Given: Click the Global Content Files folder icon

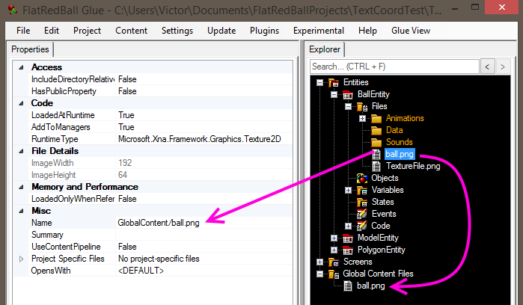Looking at the screenshot, I should [x=334, y=274].
